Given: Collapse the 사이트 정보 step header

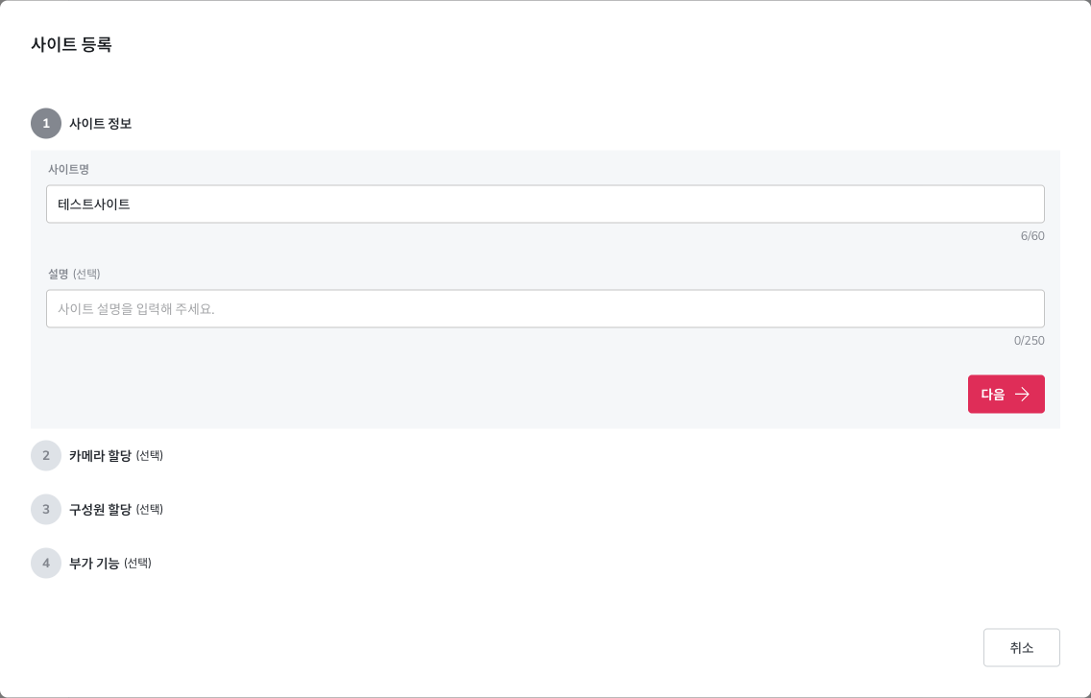Looking at the screenshot, I should (100, 123).
